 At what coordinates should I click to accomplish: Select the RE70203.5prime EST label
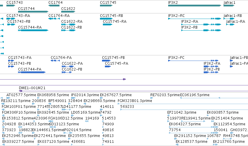(x=165, y=95)
